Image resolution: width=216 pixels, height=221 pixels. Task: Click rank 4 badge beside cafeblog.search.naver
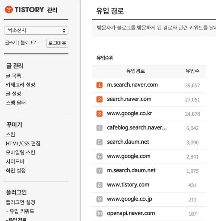point(99,128)
